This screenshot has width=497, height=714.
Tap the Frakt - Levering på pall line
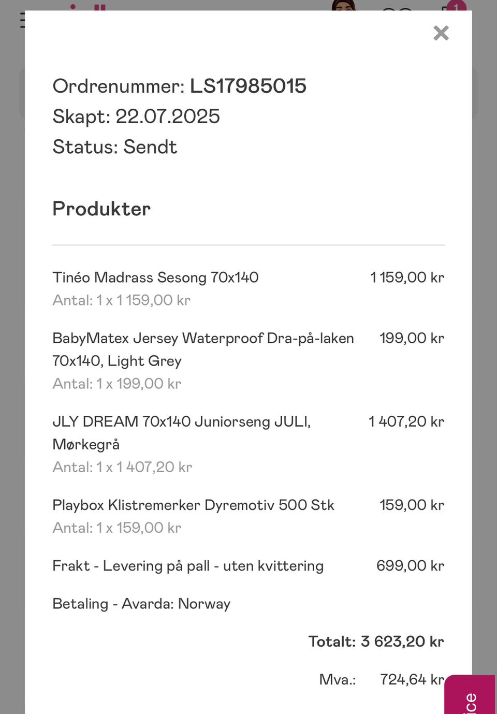click(188, 566)
